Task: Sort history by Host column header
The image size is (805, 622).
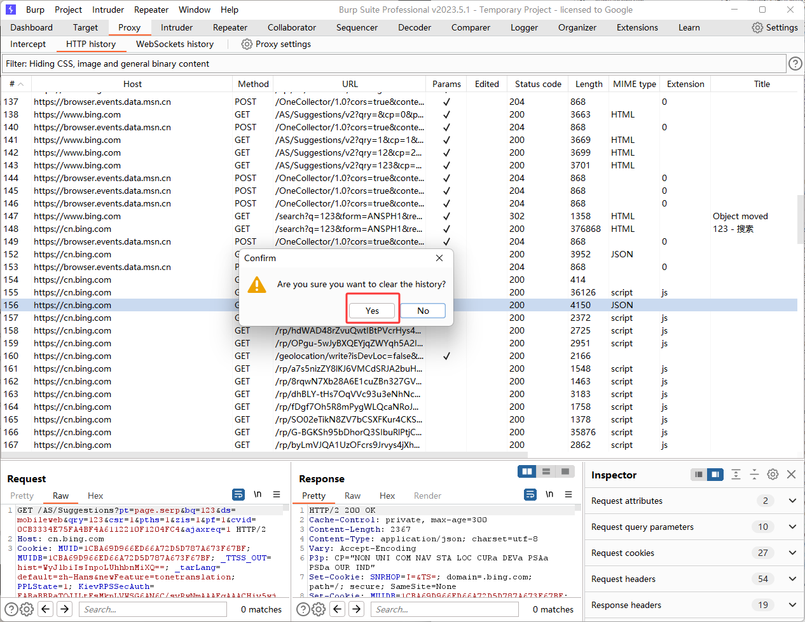Action: pos(132,84)
